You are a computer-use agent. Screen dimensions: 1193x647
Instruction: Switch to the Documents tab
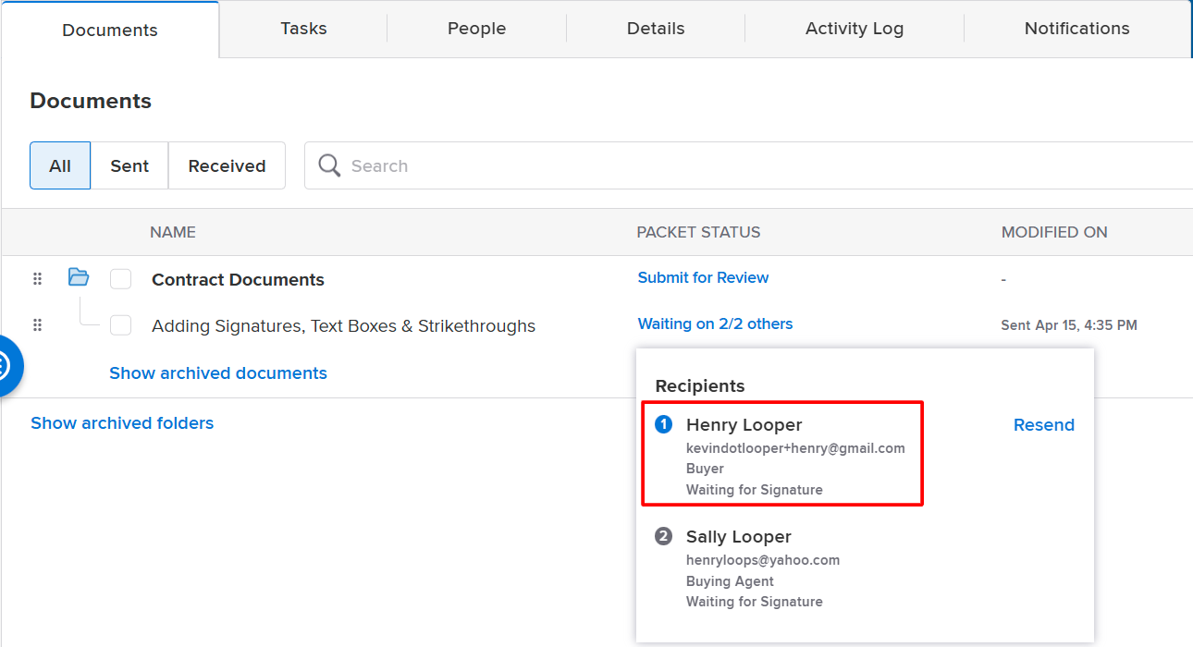pos(110,30)
